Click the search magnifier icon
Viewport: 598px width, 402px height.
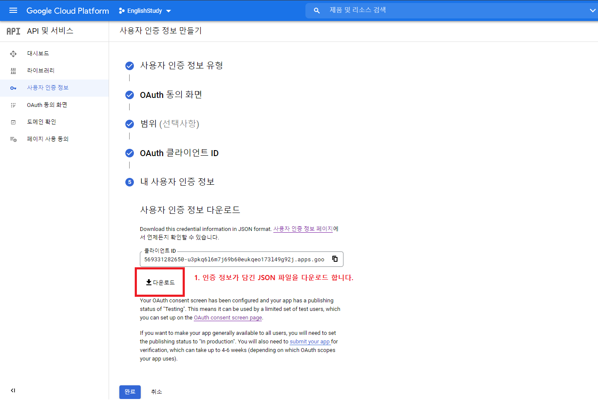pyautogui.click(x=317, y=11)
